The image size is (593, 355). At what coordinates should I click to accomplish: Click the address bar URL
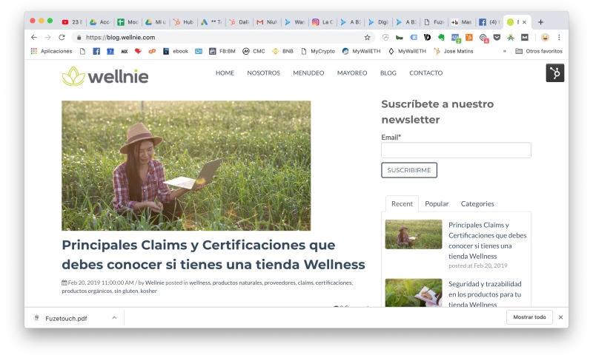(x=120, y=37)
